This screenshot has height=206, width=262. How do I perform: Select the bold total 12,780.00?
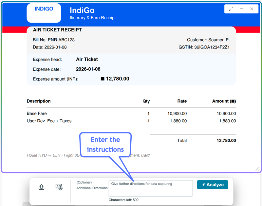coord(226,141)
